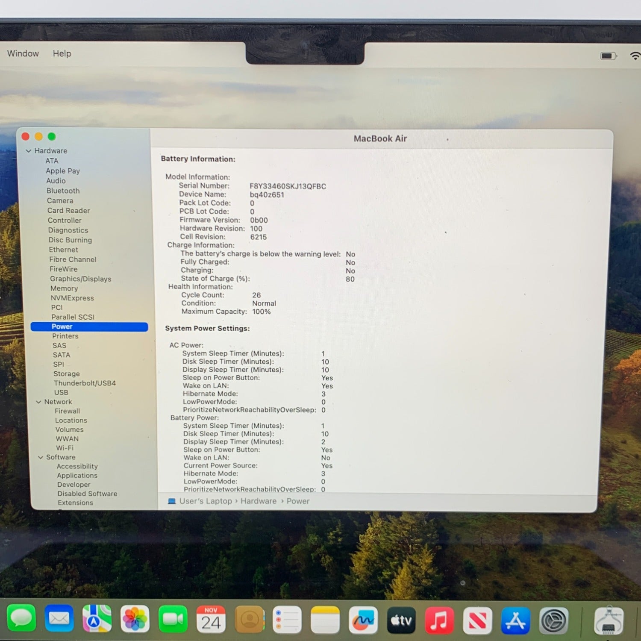Click the Wi-Fi status icon in menu bar
Image resolution: width=641 pixels, height=641 pixels.
(635, 56)
